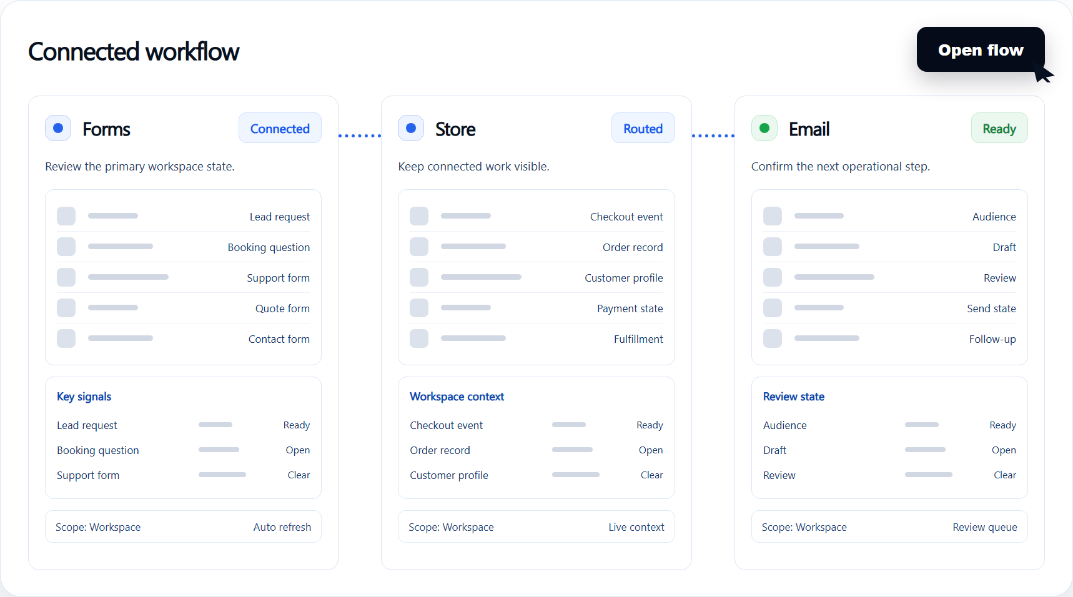Select the Draft row icon in Email list
This screenshot has width=1073, height=597.
(773, 247)
